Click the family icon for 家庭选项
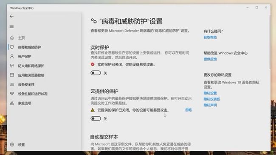The height and width of the screenshot is (155, 276). click(12, 103)
